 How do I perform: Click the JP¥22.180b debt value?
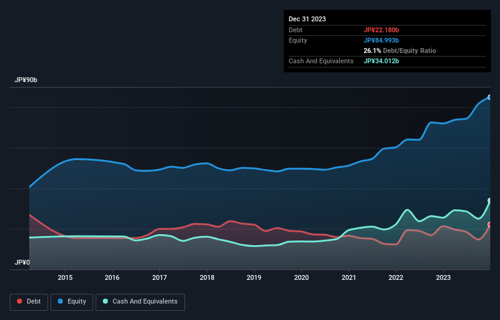point(381,30)
